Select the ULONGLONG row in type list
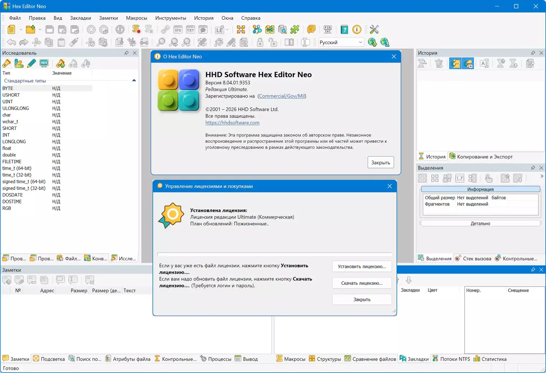Screen dimensions: 546x373 16,108
